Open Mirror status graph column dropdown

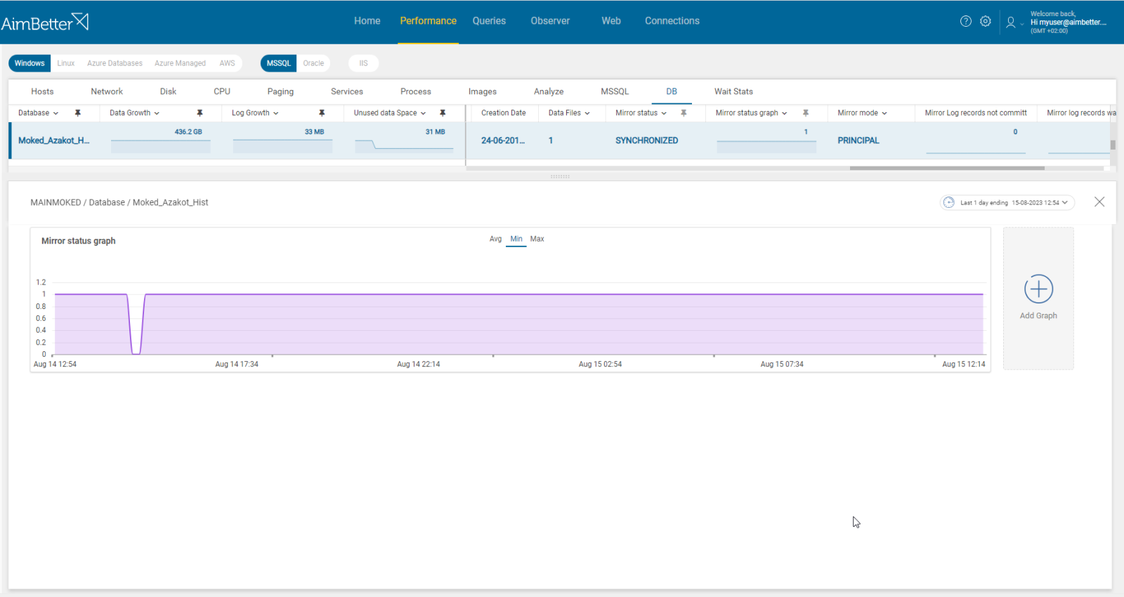coord(785,113)
